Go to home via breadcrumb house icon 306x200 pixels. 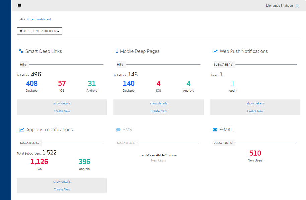click(x=21, y=19)
